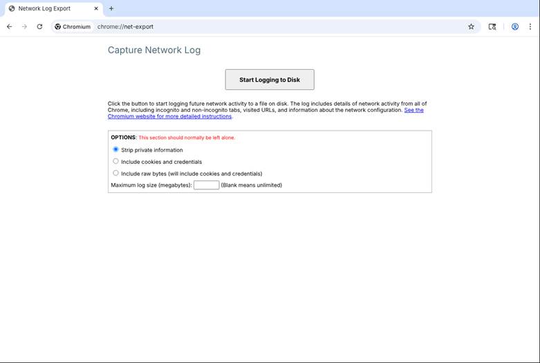The image size is (540, 363).
Task: Click the red 'This section should normally be left alone' text
Action: (187, 138)
